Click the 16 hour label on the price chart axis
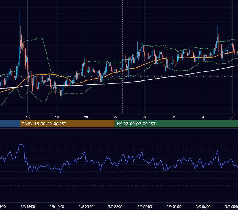Screen dimensions: 238x210 point(28,117)
